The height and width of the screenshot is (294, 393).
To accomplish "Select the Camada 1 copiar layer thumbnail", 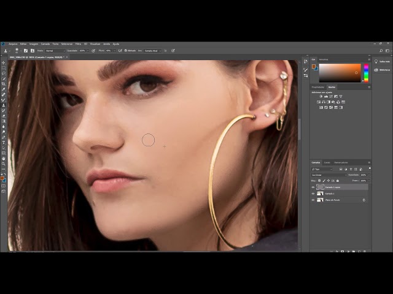I will tap(320, 187).
